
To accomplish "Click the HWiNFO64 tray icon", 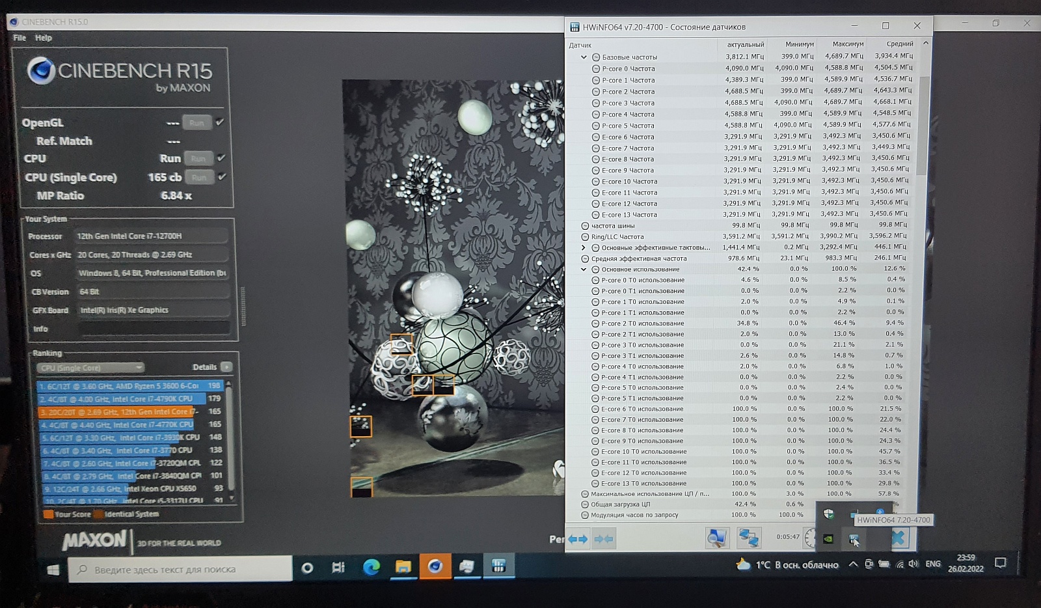I will point(854,538).
